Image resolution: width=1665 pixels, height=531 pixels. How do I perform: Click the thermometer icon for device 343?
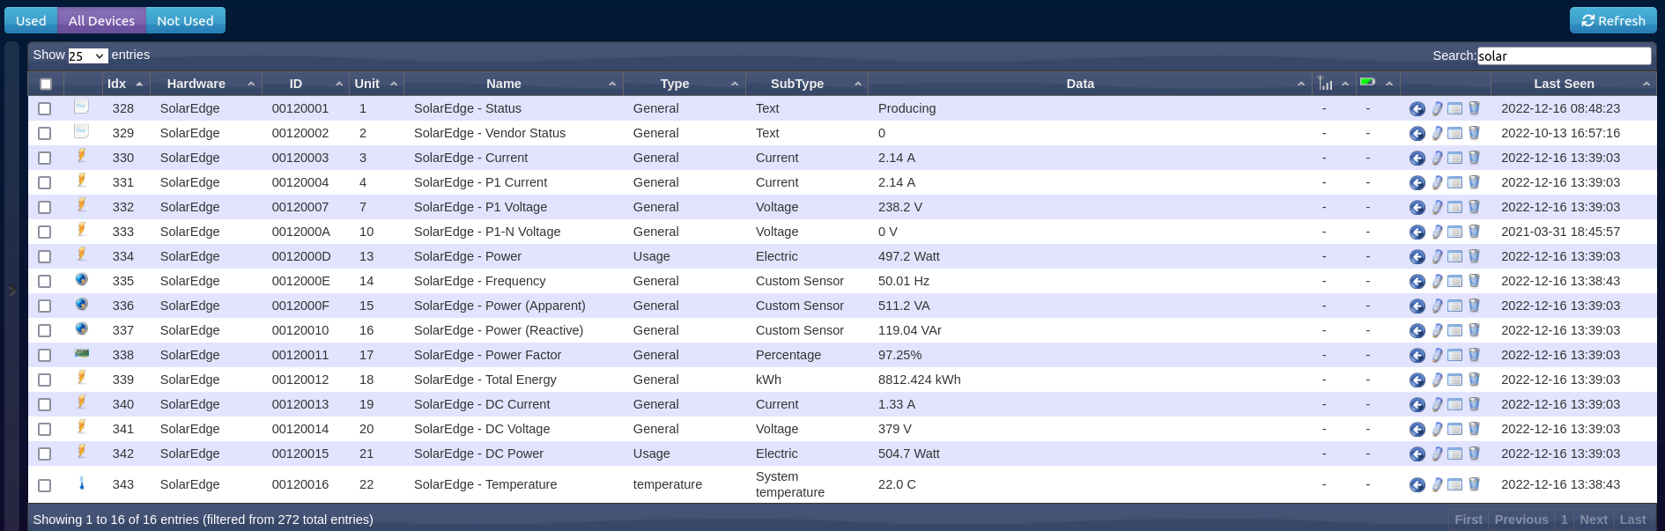[82, 483]
